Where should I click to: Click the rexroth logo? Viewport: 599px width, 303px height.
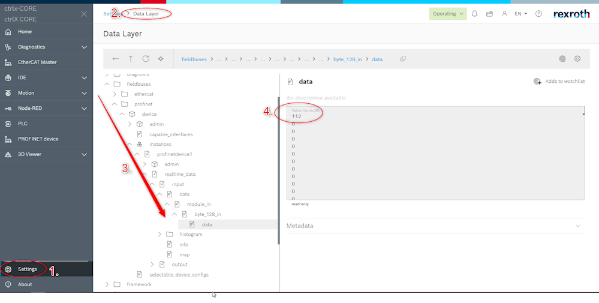(x=571, y=14)
